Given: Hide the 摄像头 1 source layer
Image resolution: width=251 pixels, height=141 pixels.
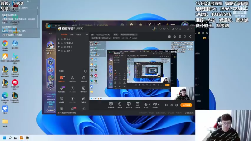Looking at the screenshot, I should point(59,43).
